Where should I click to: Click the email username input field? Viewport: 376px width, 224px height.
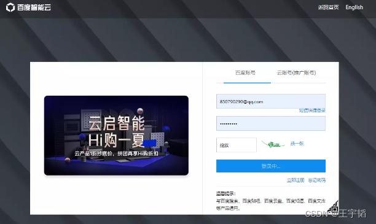pos(271,101)
